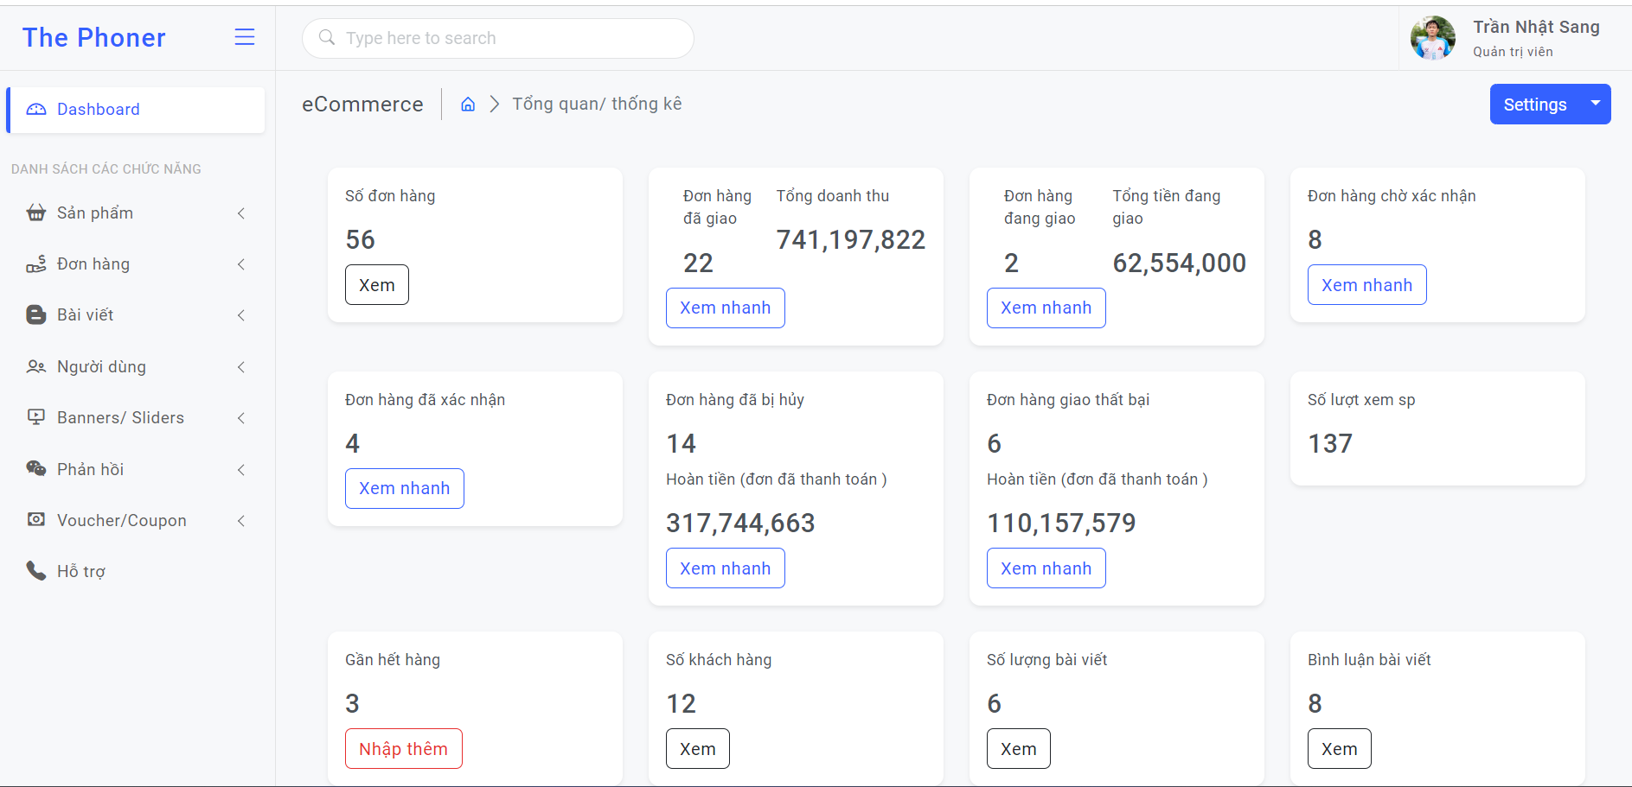
Task: Toggle the sidebar hamburger menu
Action: [x=245, y=37]
